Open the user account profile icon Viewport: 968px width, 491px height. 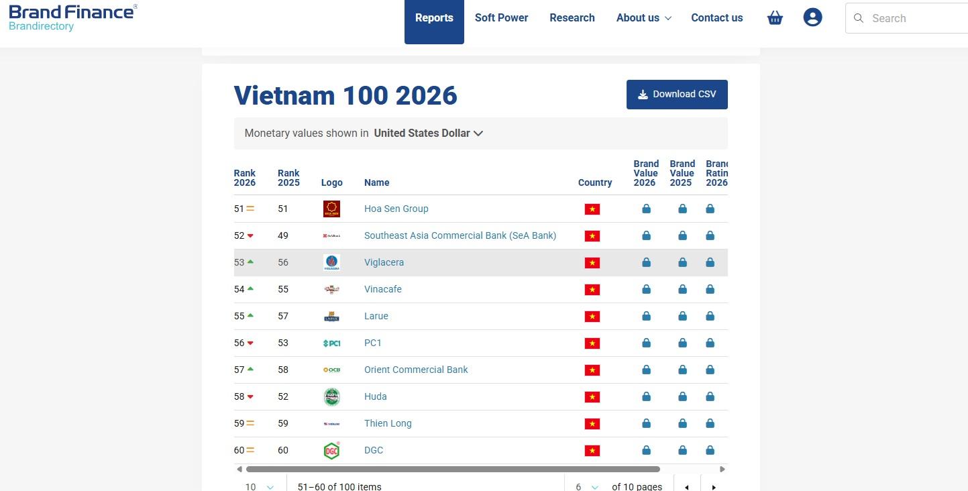(x=812, y=18)
